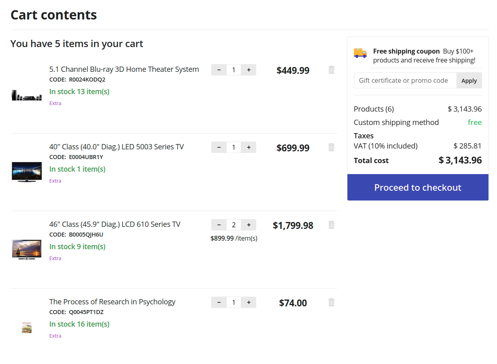Image resolution: width=497 pixels, height=364 pixels.
Task: Remove the 46" LCD 610 Series TV
Action: (x=331, y=225)
